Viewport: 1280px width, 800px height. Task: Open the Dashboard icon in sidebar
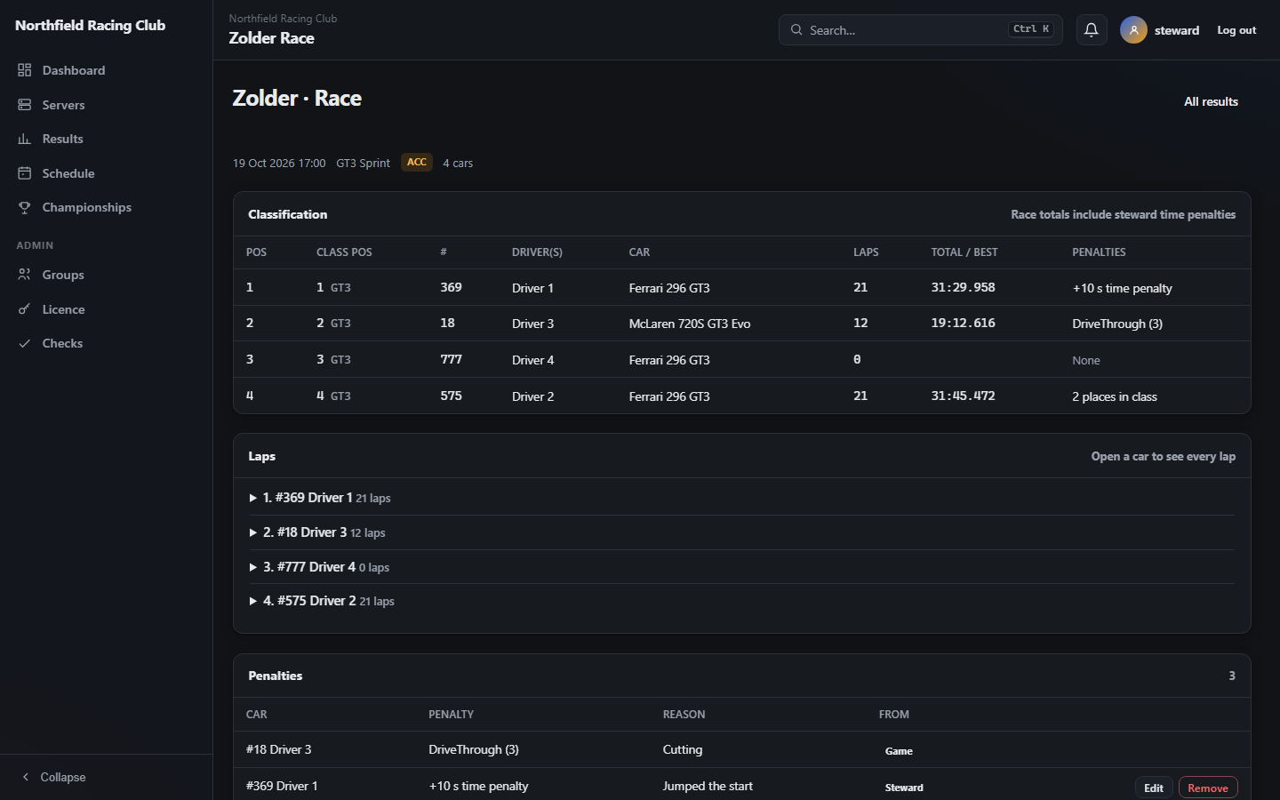coord(25,70)
